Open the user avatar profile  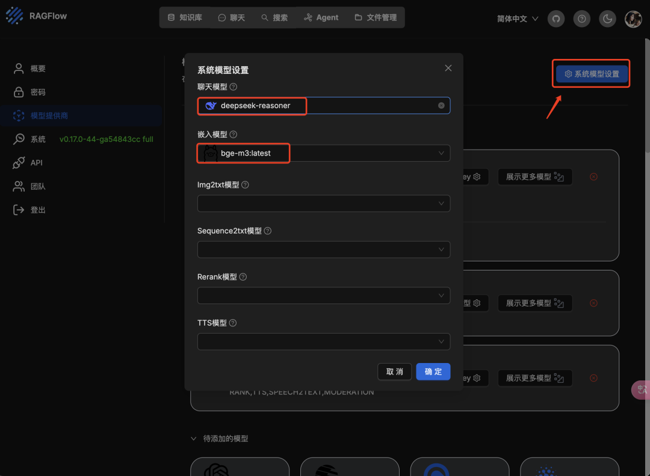(x=633, y=19)
